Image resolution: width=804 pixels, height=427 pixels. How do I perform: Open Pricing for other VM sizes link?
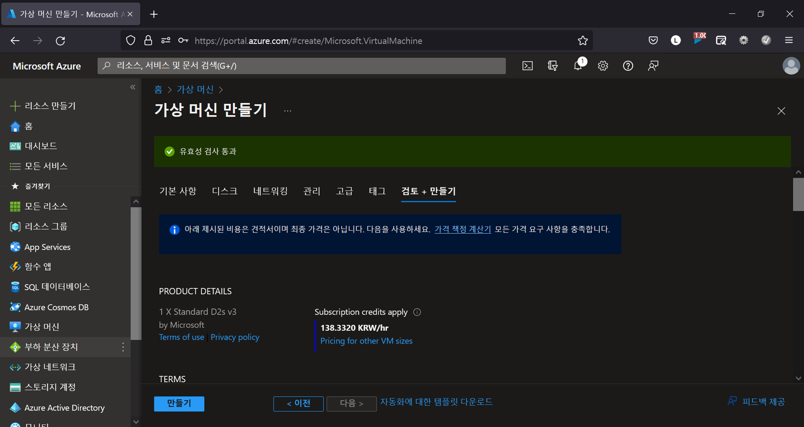click(x=366, y=341)
